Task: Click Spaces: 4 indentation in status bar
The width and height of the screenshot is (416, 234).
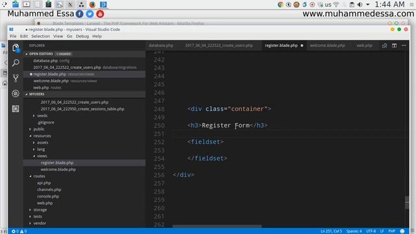Action: (354, 231)
